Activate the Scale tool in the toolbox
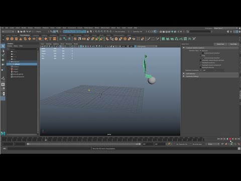 tap(3, 69)
